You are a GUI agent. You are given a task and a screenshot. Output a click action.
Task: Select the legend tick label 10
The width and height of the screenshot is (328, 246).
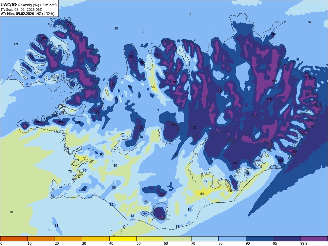pos(30,243)
